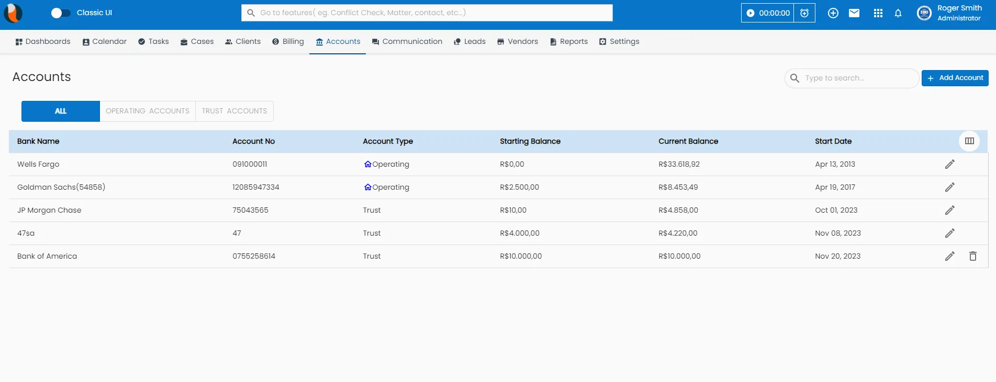Image resolution: width=996 pixels, height=382 pixels.
Task: Click current balance R$4.858,00
Action: point(678,210)
